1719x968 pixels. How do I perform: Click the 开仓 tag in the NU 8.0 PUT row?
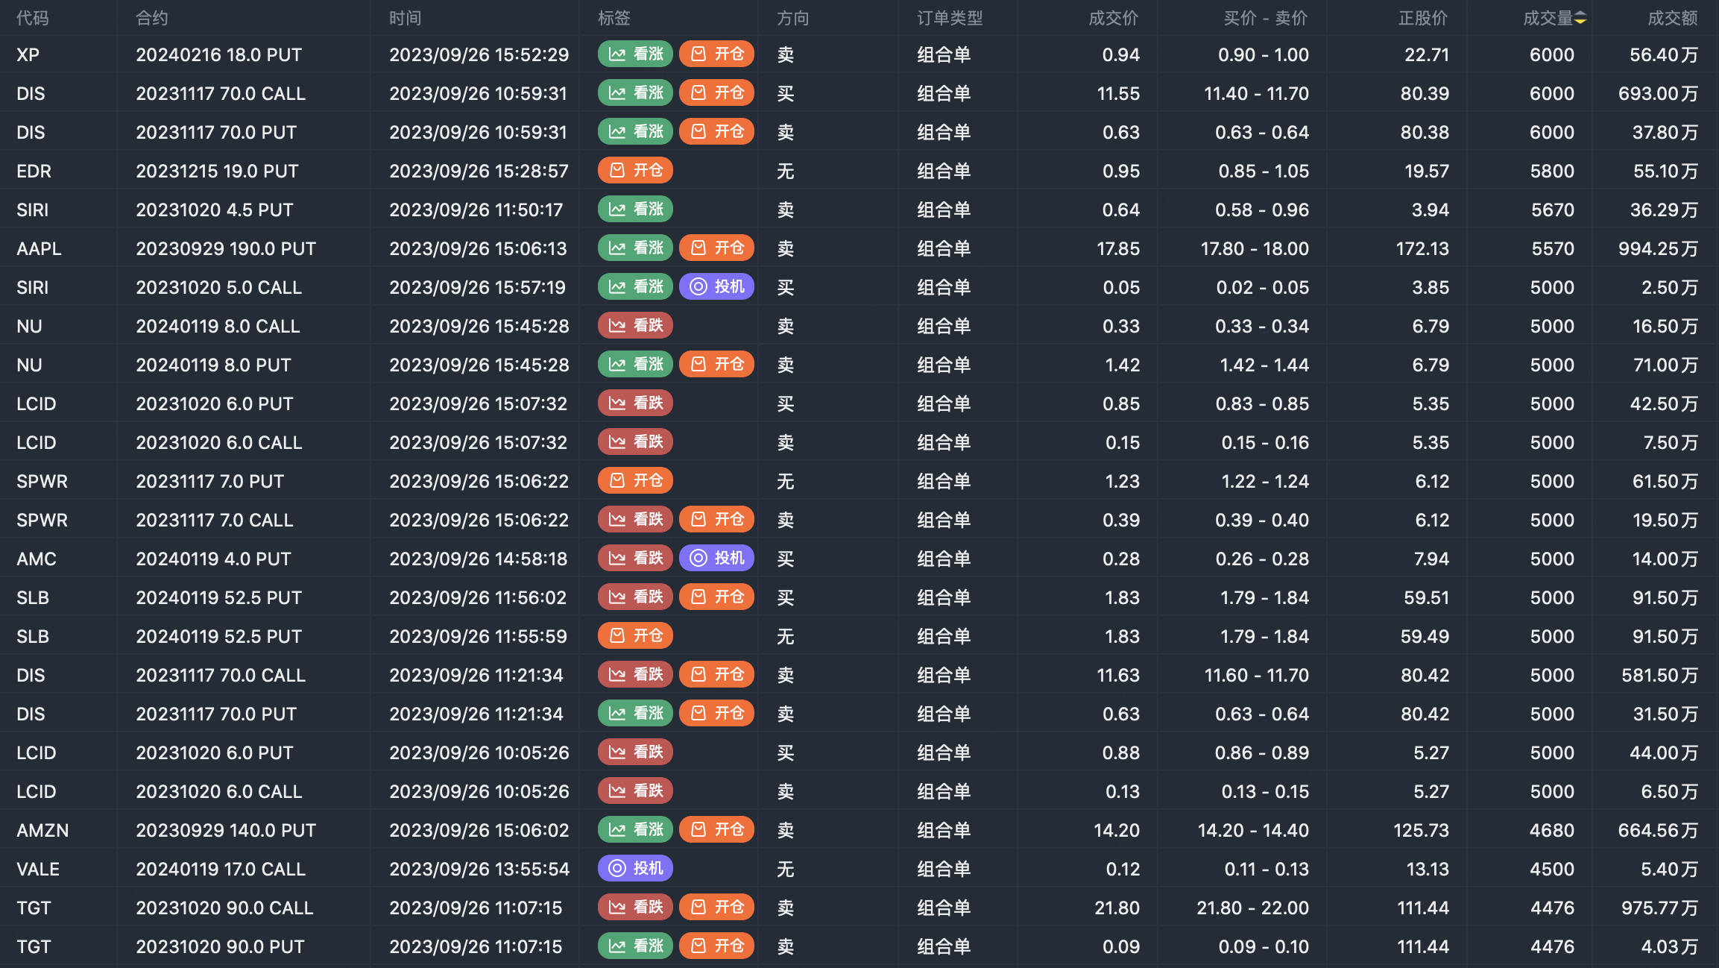click(716, 364)
